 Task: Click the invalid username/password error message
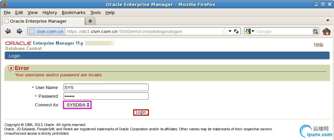tap(59, 75)
